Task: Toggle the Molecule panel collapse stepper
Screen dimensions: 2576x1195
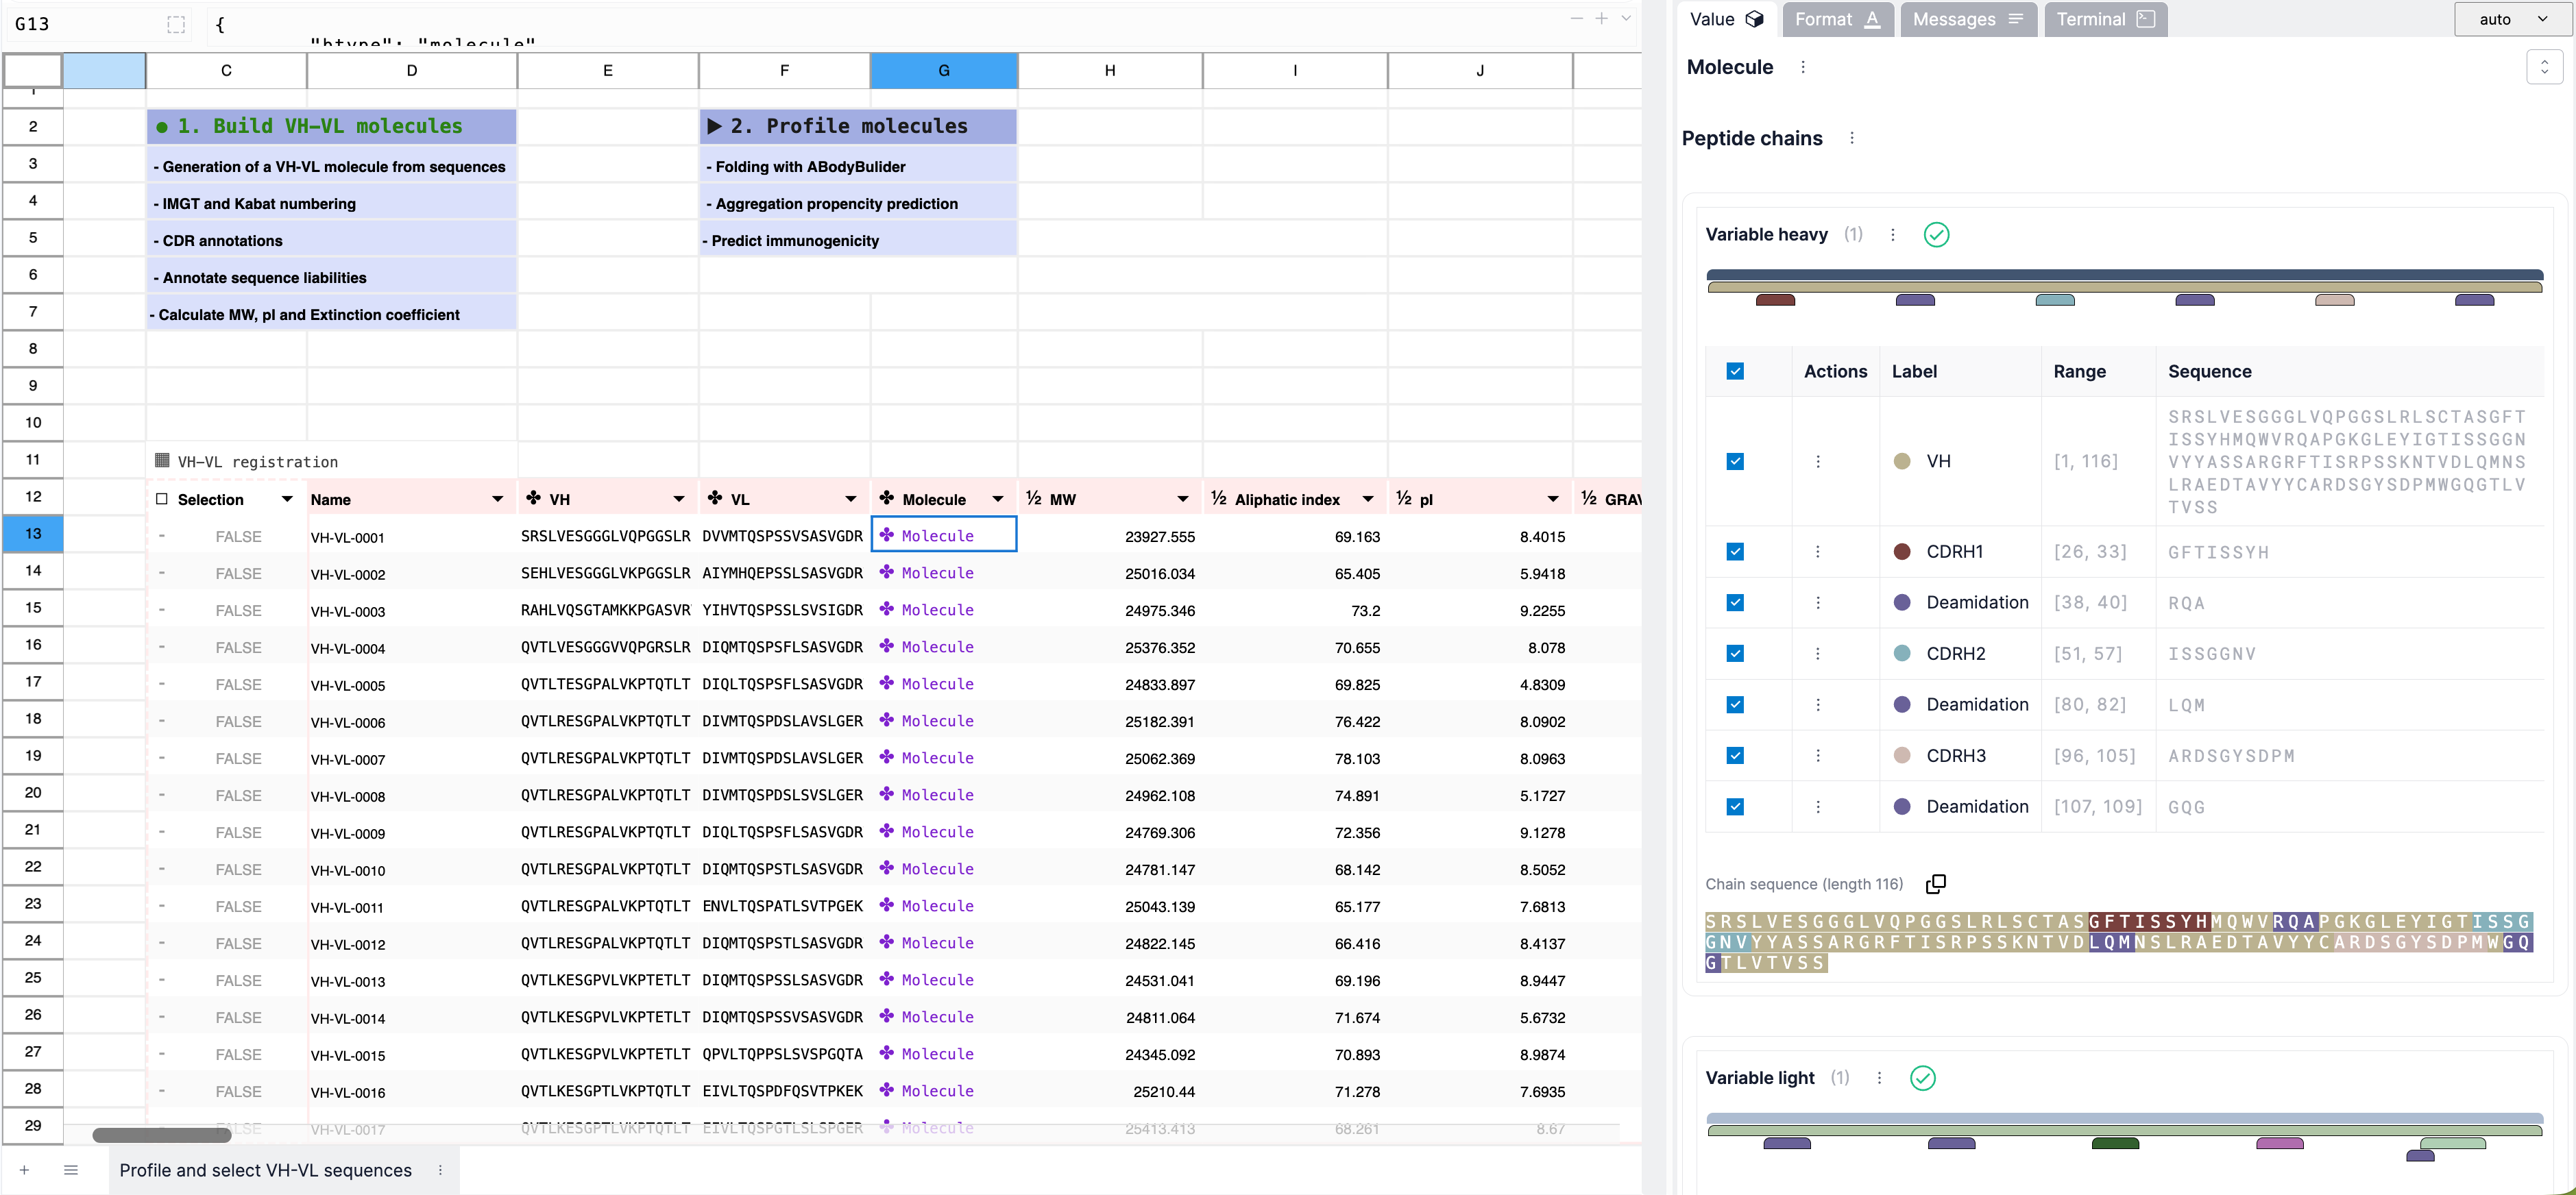Action: pos(2544,67)
